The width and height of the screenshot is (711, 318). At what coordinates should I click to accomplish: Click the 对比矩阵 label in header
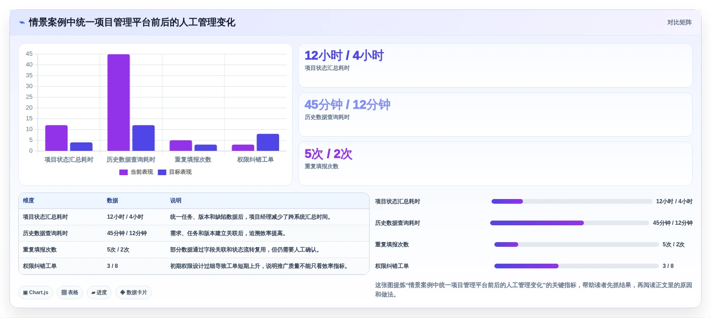(679, 22)
